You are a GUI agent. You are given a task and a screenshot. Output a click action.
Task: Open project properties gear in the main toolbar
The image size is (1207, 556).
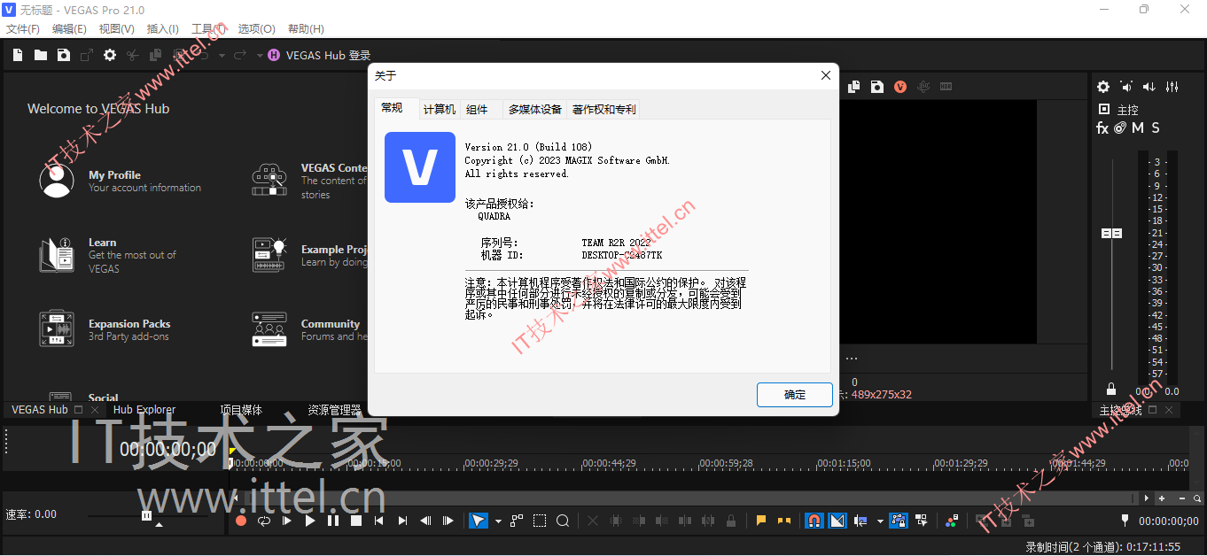pyautogui.click(x=110, y=55)
